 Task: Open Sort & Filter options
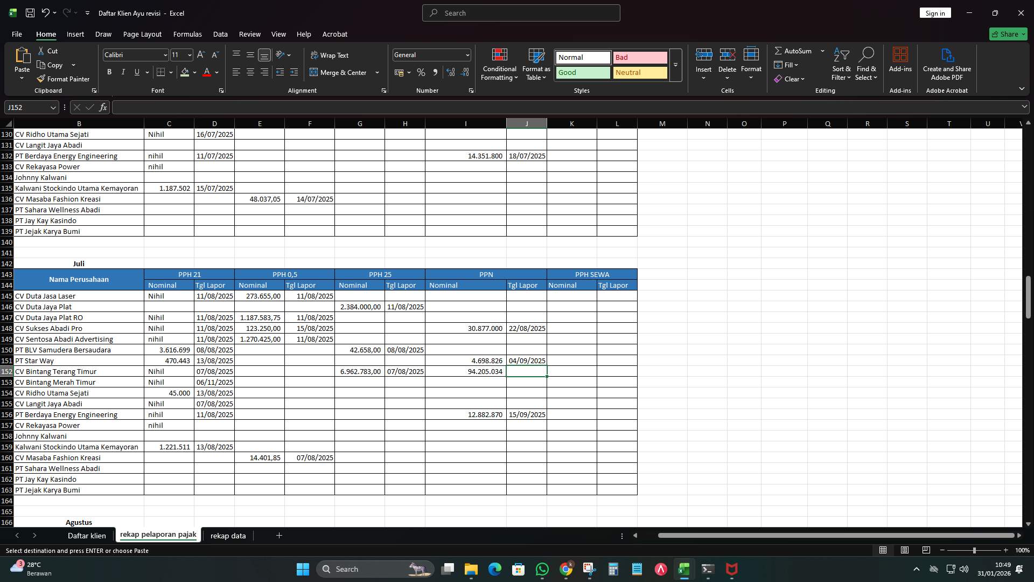841,65
